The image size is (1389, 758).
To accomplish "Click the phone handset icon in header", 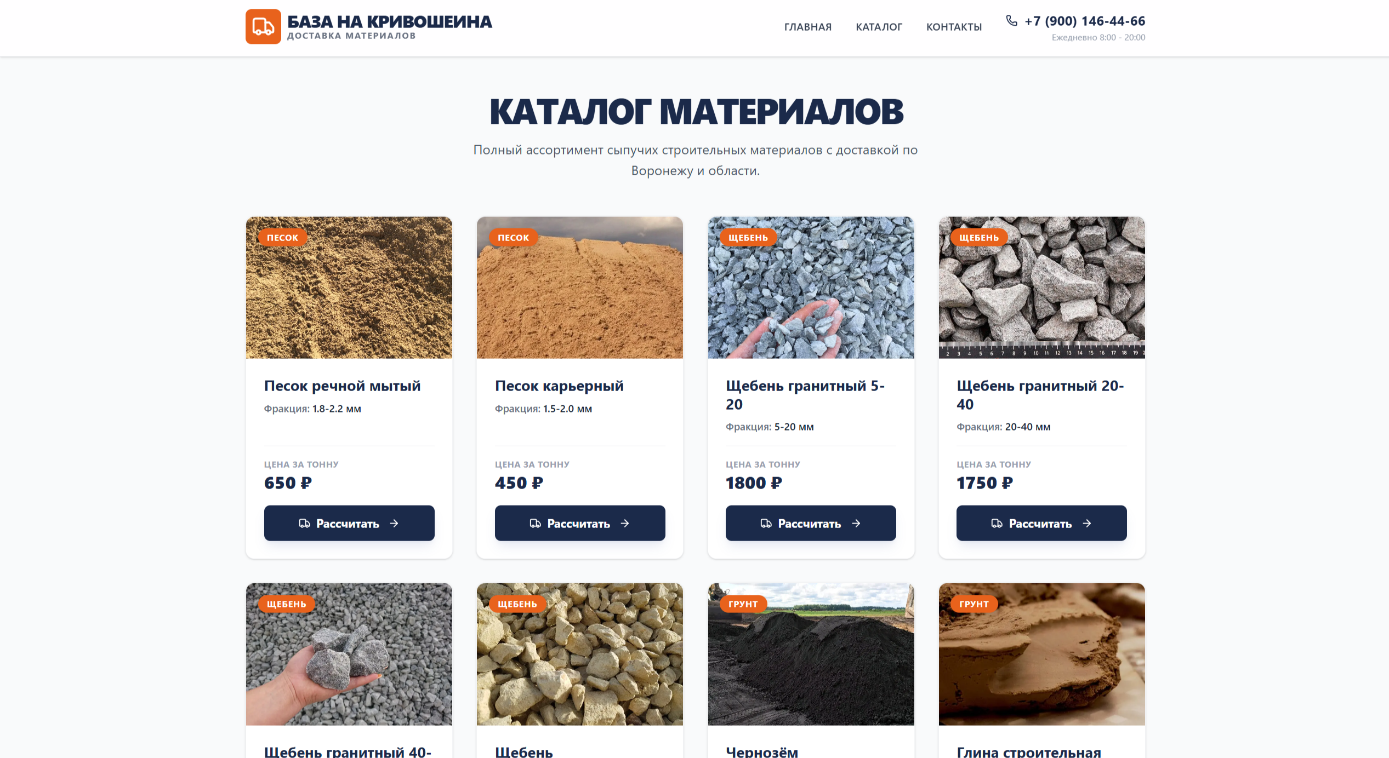I will (x=1012, y=21).
